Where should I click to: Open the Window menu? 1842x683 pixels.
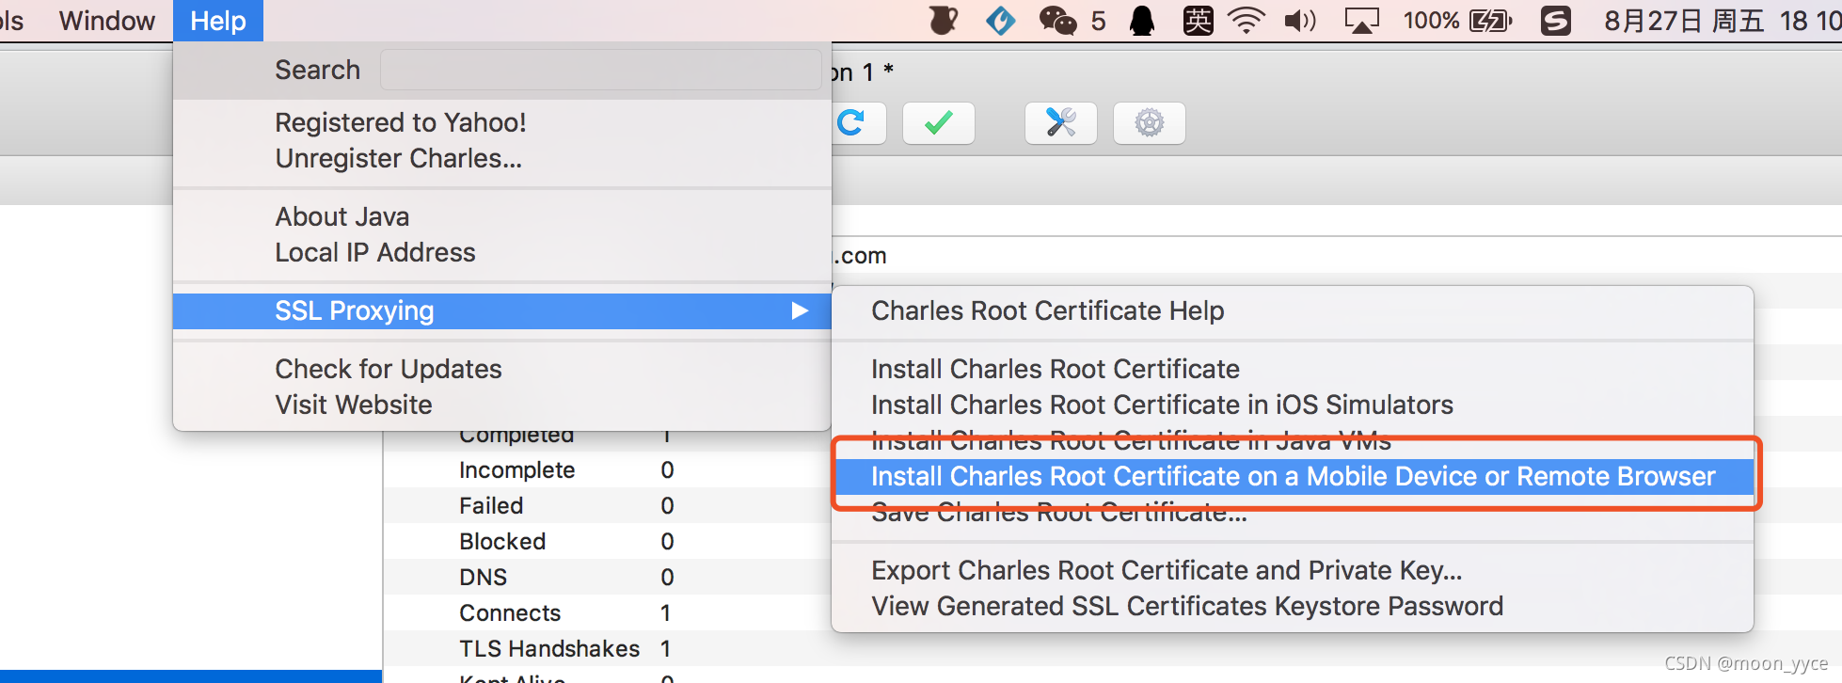[x=107, y=21]
